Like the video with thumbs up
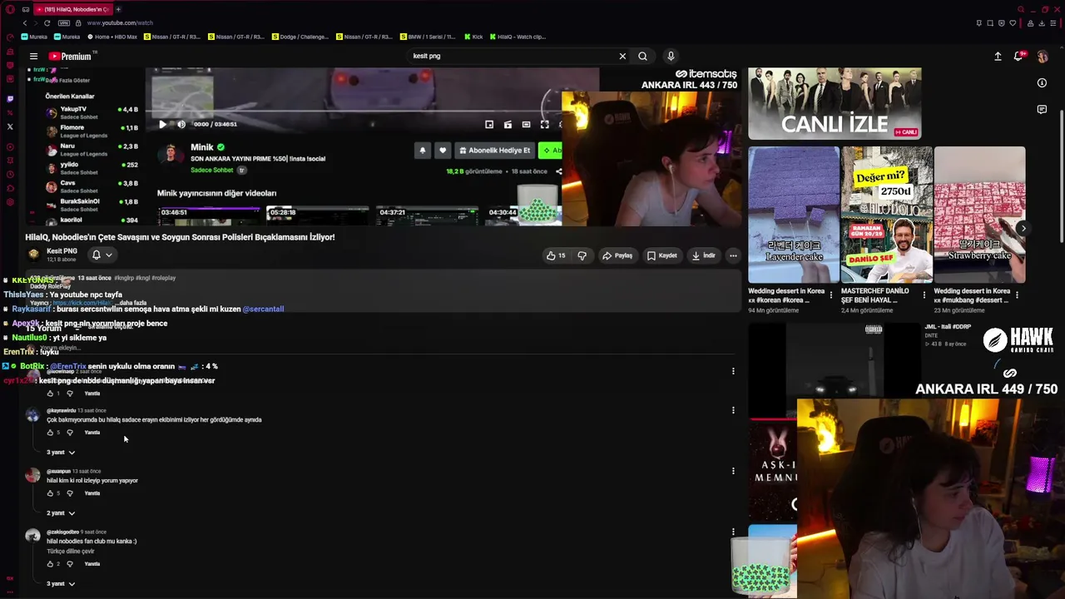 [556, 255]
